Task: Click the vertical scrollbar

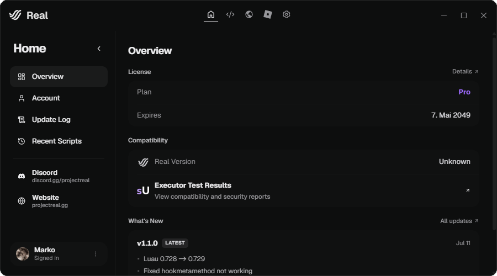Action: pyautogui.click(x=494, y=133)
